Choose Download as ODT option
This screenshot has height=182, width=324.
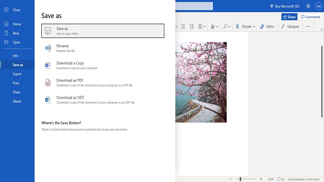103,99
